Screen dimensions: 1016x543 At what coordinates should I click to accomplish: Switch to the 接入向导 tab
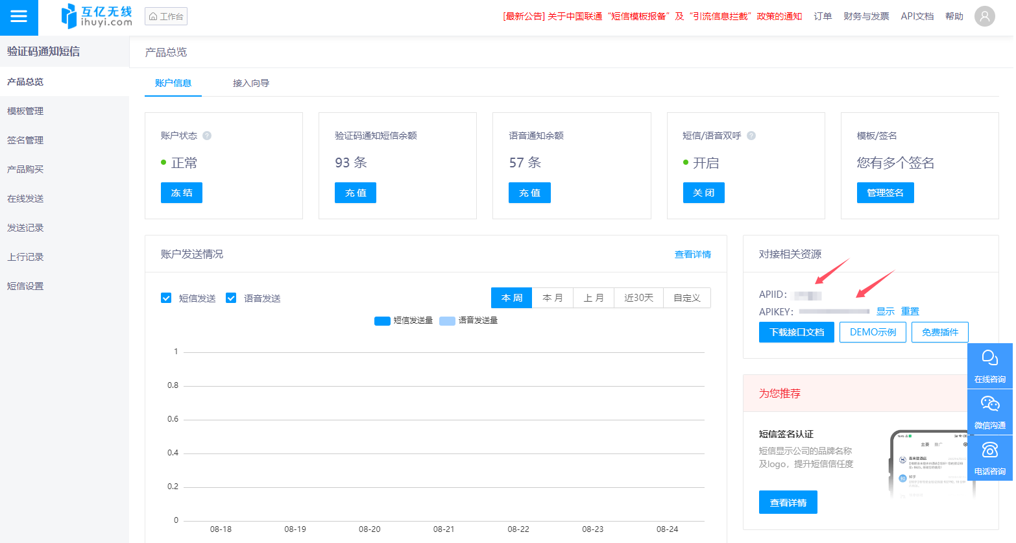click(251, 83)
